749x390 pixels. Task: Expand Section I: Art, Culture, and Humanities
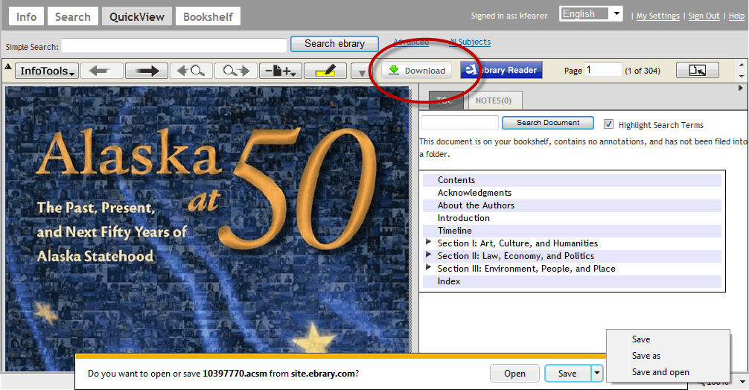(428, 243)
